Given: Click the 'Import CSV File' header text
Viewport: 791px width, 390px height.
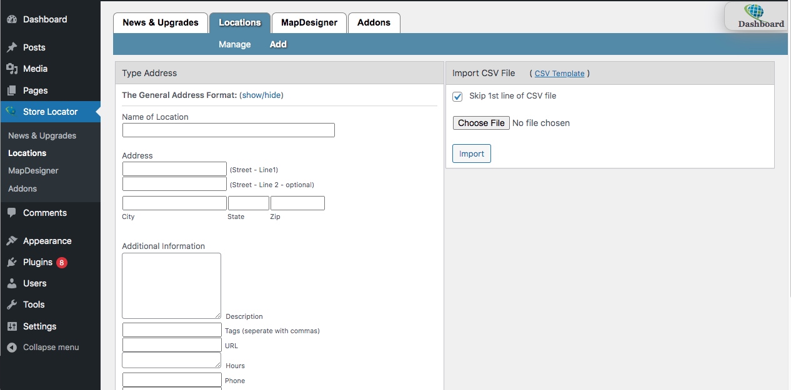Looking at the screenshot, I should [484, 73].
